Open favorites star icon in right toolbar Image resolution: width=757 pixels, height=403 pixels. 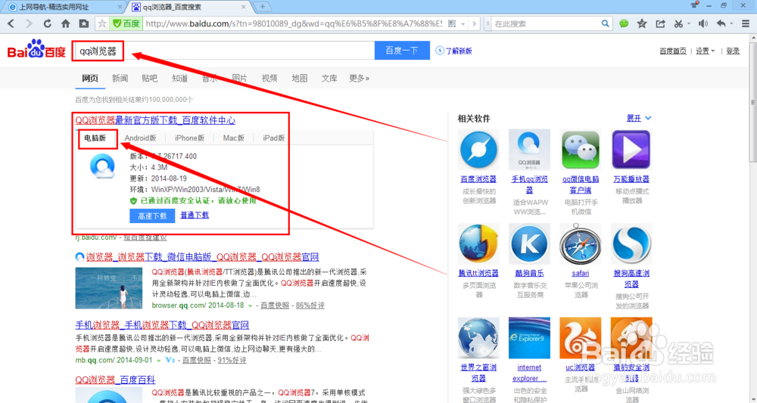coord(642,23)
